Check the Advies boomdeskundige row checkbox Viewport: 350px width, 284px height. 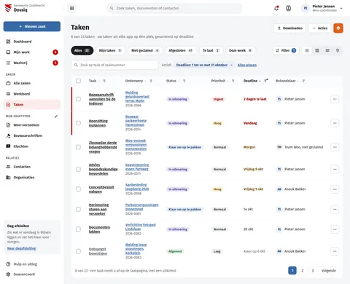coord(78,169)
